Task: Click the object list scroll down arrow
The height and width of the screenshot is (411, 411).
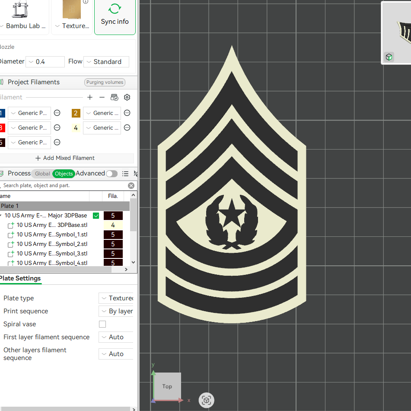Action: coord(133,262)
